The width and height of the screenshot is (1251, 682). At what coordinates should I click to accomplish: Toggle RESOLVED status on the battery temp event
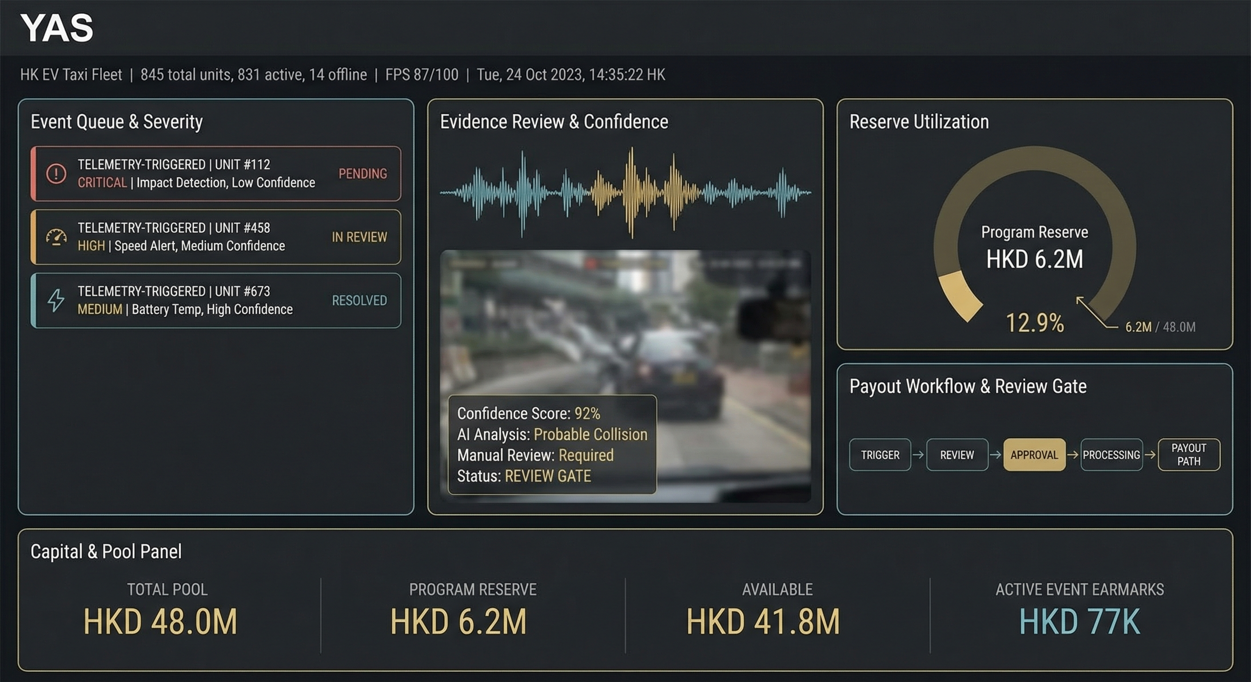(x=359, y=301)
